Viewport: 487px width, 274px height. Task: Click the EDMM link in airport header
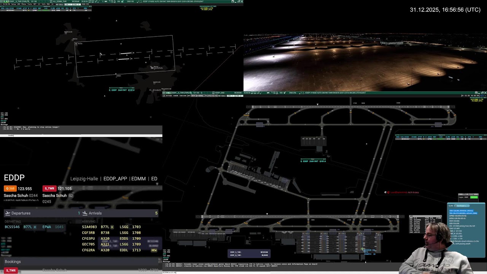(138, 178)
